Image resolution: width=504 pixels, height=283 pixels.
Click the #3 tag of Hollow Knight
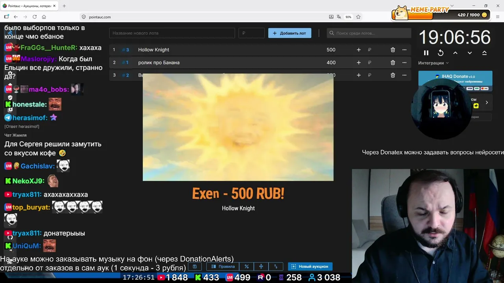126,50
